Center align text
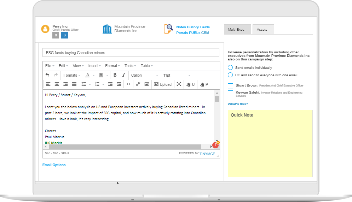The height and width of the screenshot is (202, 352). click(x=57, y=84)
